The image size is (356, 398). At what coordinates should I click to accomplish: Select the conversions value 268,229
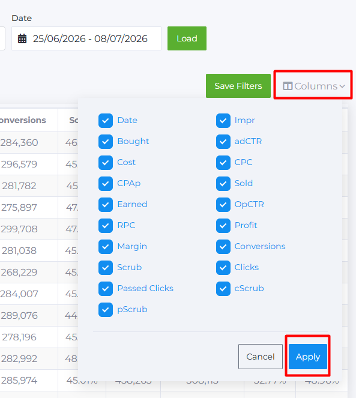[19, 272]
